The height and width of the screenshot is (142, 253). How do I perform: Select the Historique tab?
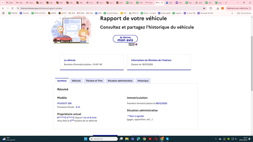[x=143, y=81]
